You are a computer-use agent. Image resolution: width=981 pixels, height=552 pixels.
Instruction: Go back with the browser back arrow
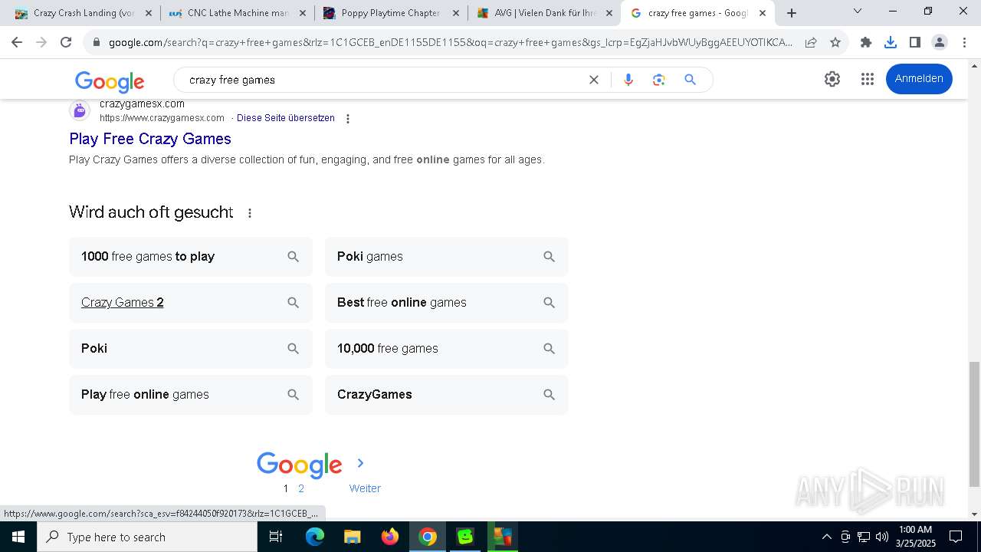point(17,42)
